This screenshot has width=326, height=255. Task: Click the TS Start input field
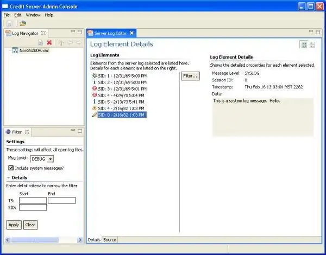33,200
